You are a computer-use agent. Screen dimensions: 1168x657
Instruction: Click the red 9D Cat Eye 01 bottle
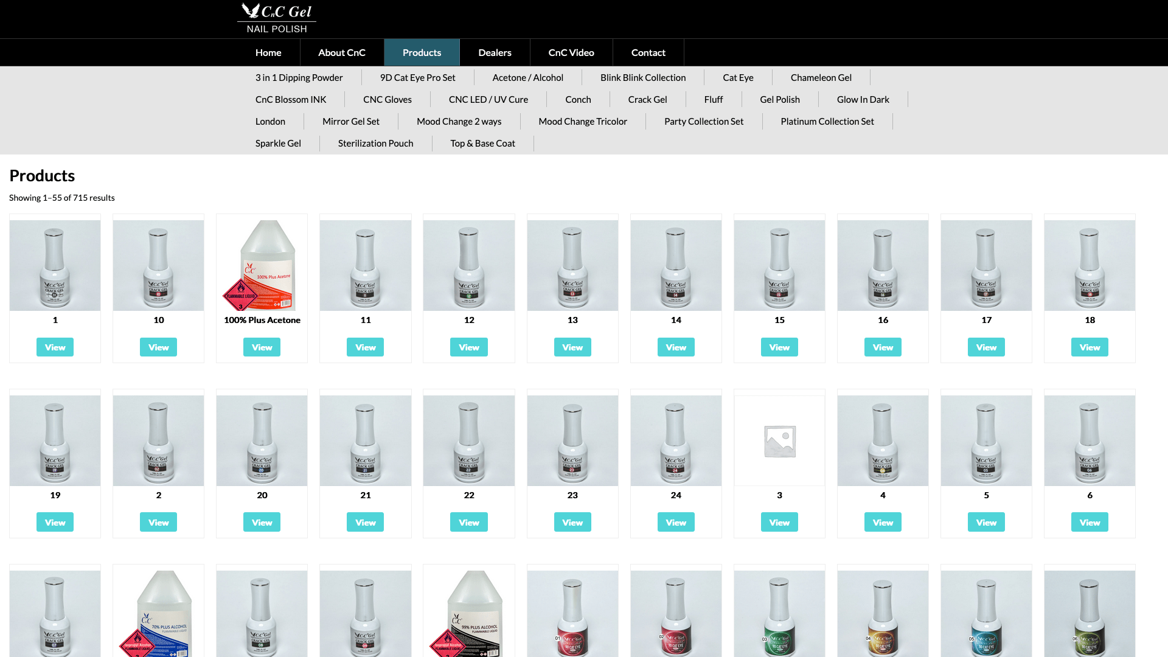point(572,614)
